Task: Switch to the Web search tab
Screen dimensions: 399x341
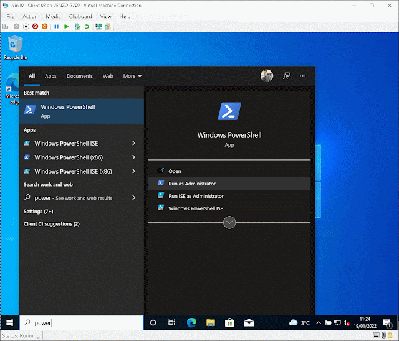Action: (x=108, y=76)
